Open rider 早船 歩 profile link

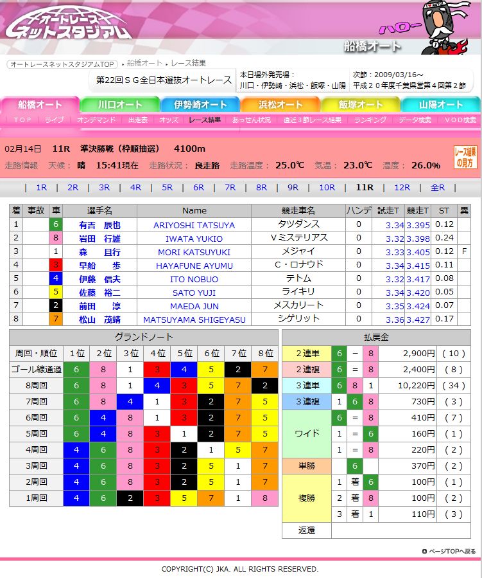coord(99,266)
